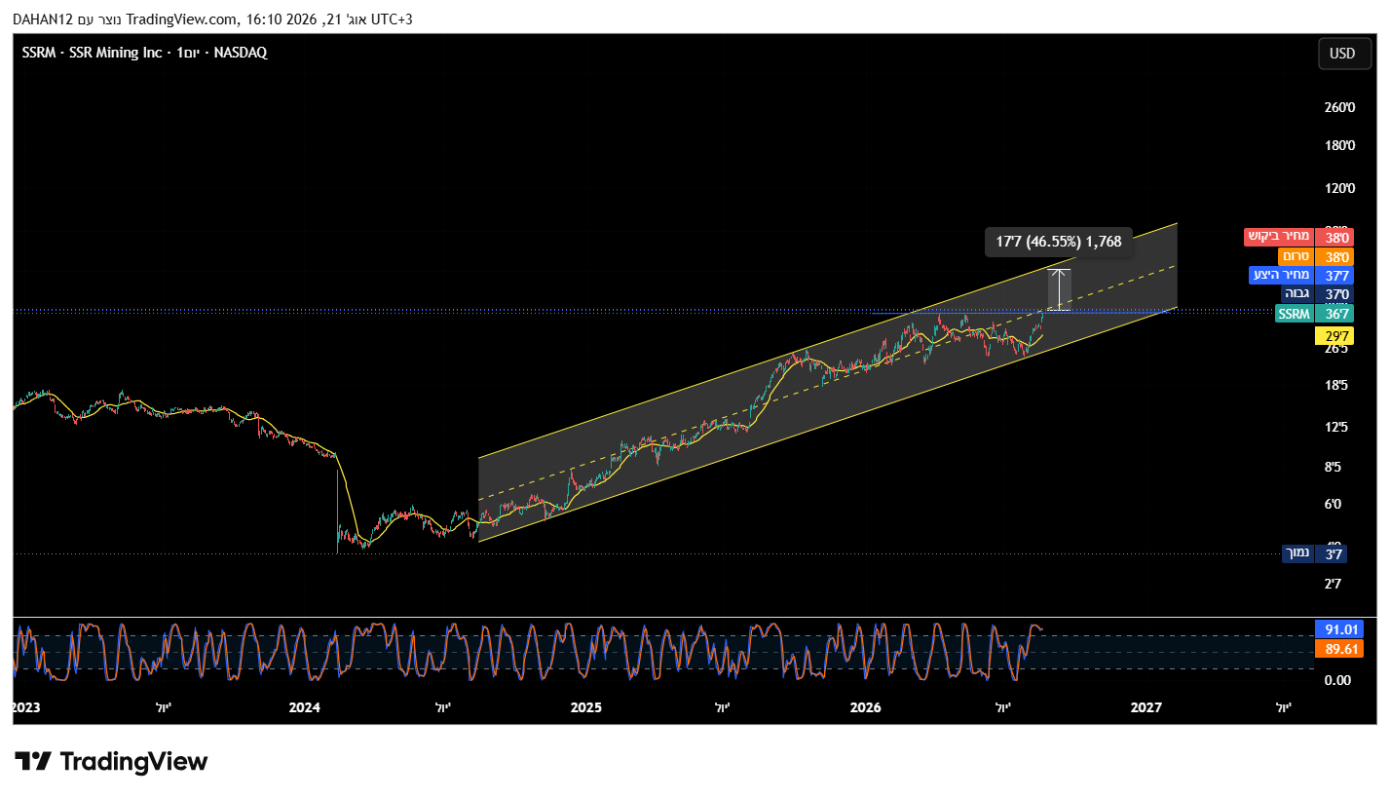
Task: Select the גבוה high price label
Action: tap(1316, 294)
